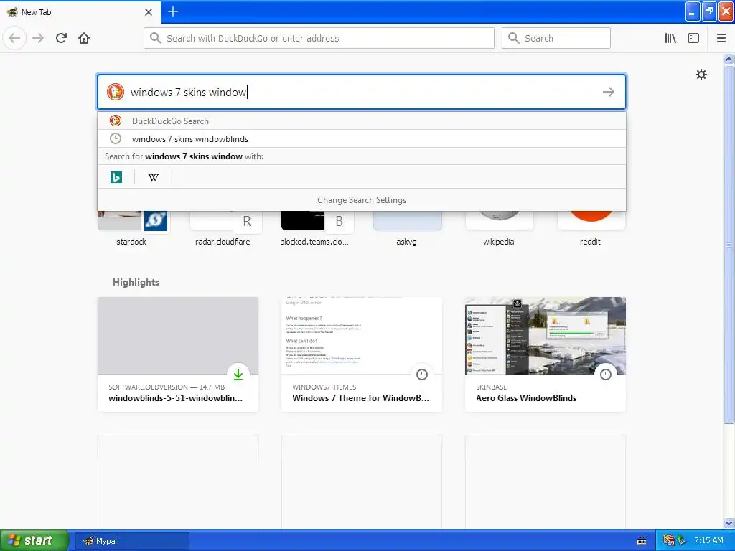Click the taskbar clock 7:15 AM

pos(708,540)
